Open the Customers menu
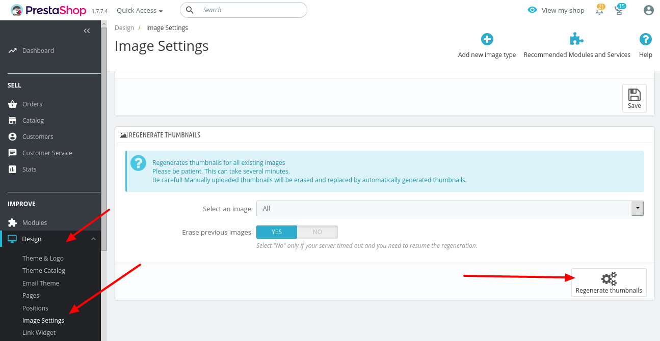This screenshot has height=341, width=660. pyautogui.click(x=38, y=137)
